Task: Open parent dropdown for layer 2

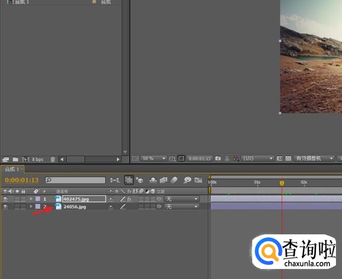Action: (x=182, y=207)
